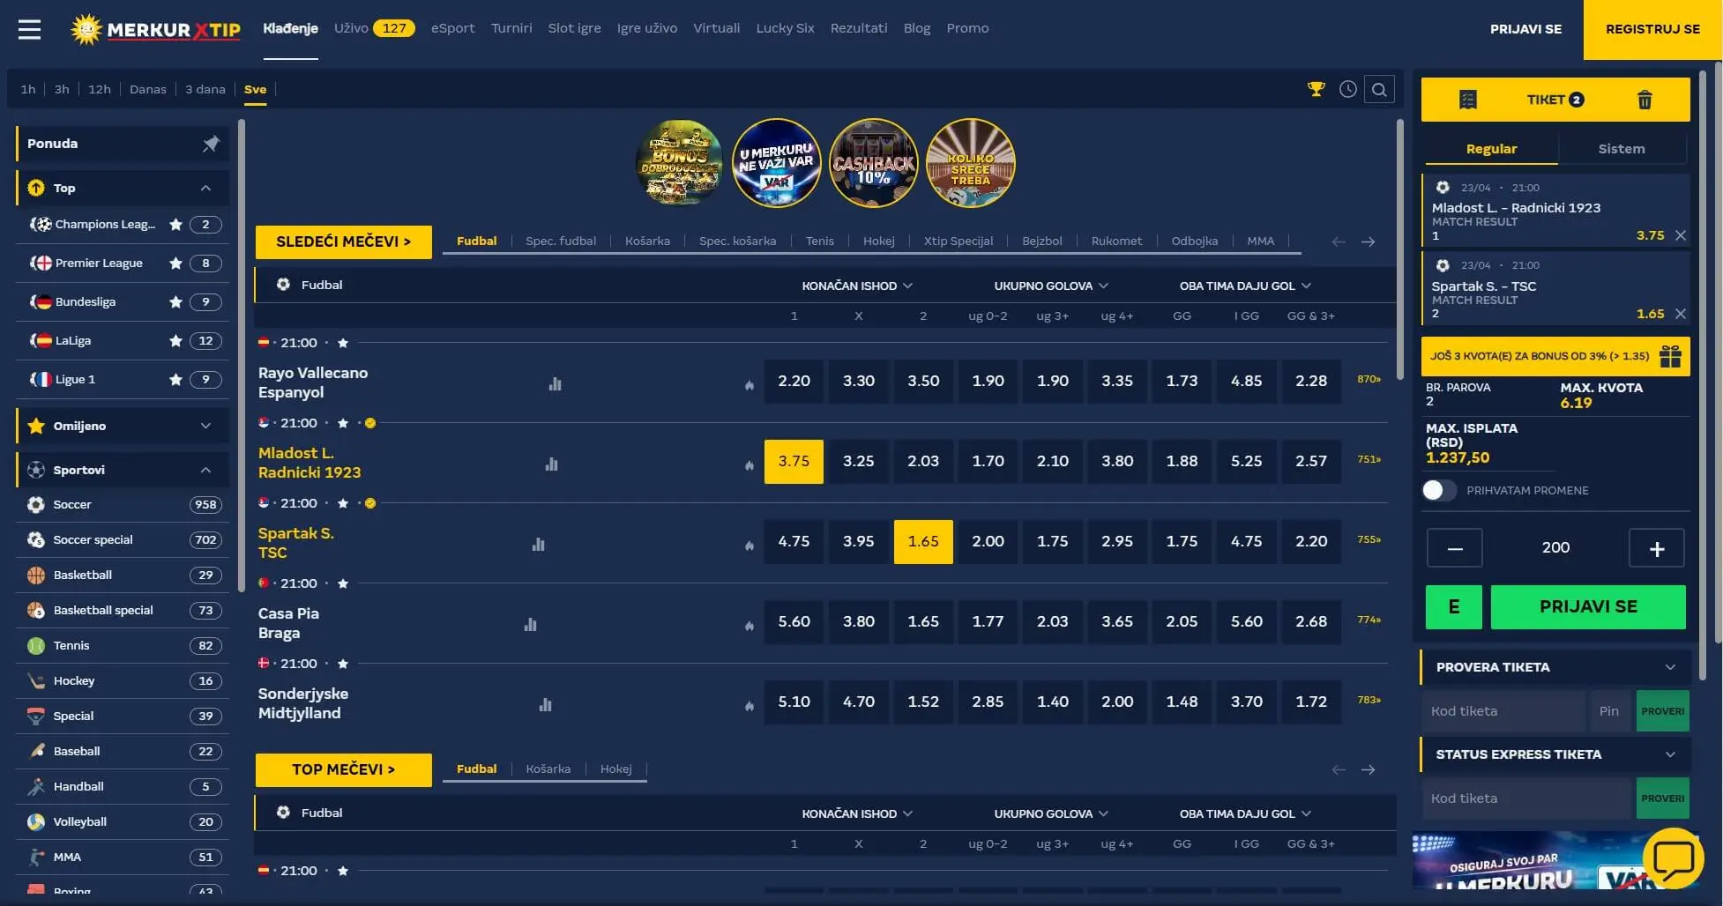Collapse the Top leagues section
This screenshot has width=1723, height=906.
coord(205,188)
